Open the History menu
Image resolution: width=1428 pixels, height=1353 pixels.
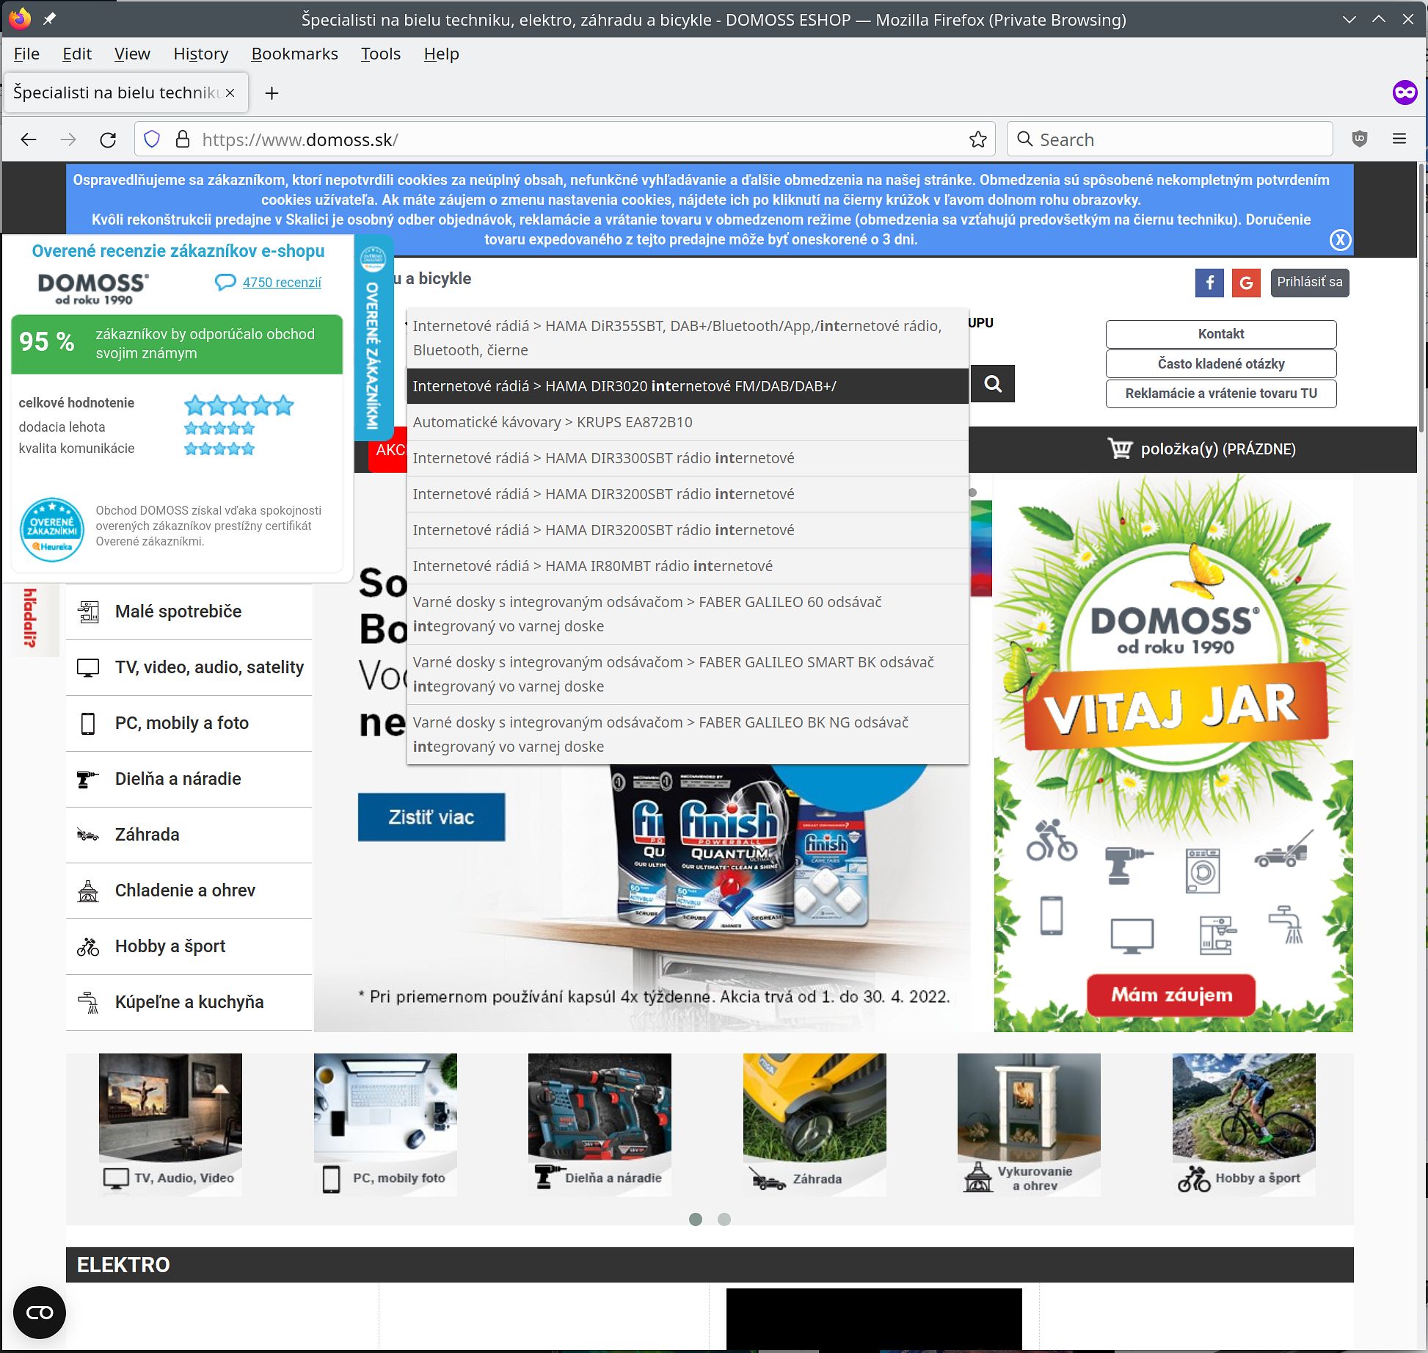click(201, 54)
